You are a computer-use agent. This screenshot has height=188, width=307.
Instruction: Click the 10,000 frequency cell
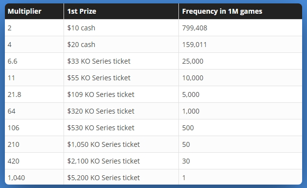tap(241, 78)
